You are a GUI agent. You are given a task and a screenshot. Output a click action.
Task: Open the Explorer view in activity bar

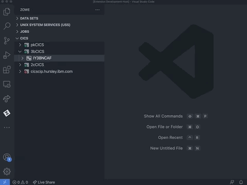point(7,12)
